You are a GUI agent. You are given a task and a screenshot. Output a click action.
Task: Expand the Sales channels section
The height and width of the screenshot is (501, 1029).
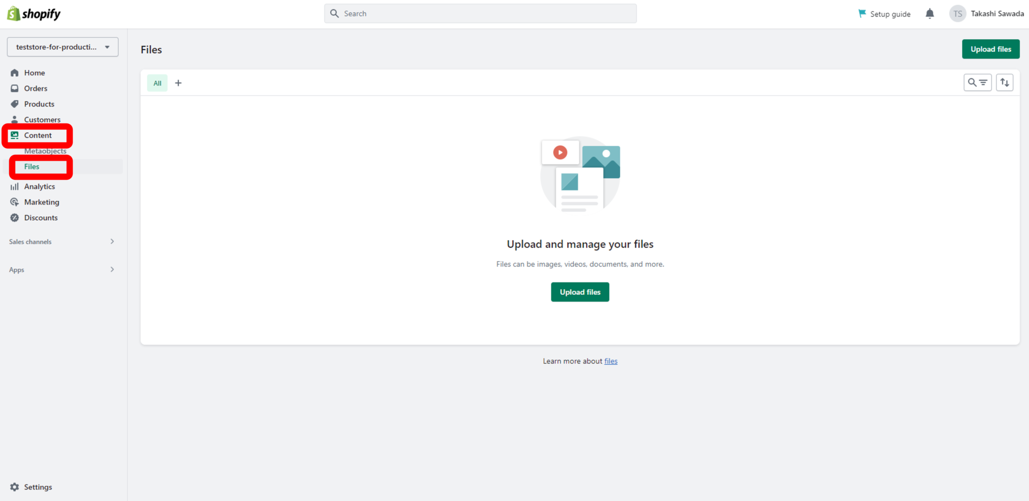pos(112,241)
